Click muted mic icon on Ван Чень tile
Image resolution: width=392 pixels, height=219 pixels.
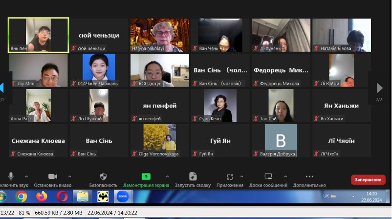pyautogui.click(x=195, y=48)
